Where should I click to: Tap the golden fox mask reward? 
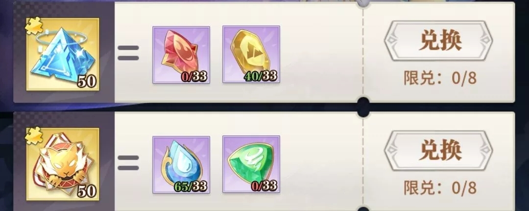[63, 164]
